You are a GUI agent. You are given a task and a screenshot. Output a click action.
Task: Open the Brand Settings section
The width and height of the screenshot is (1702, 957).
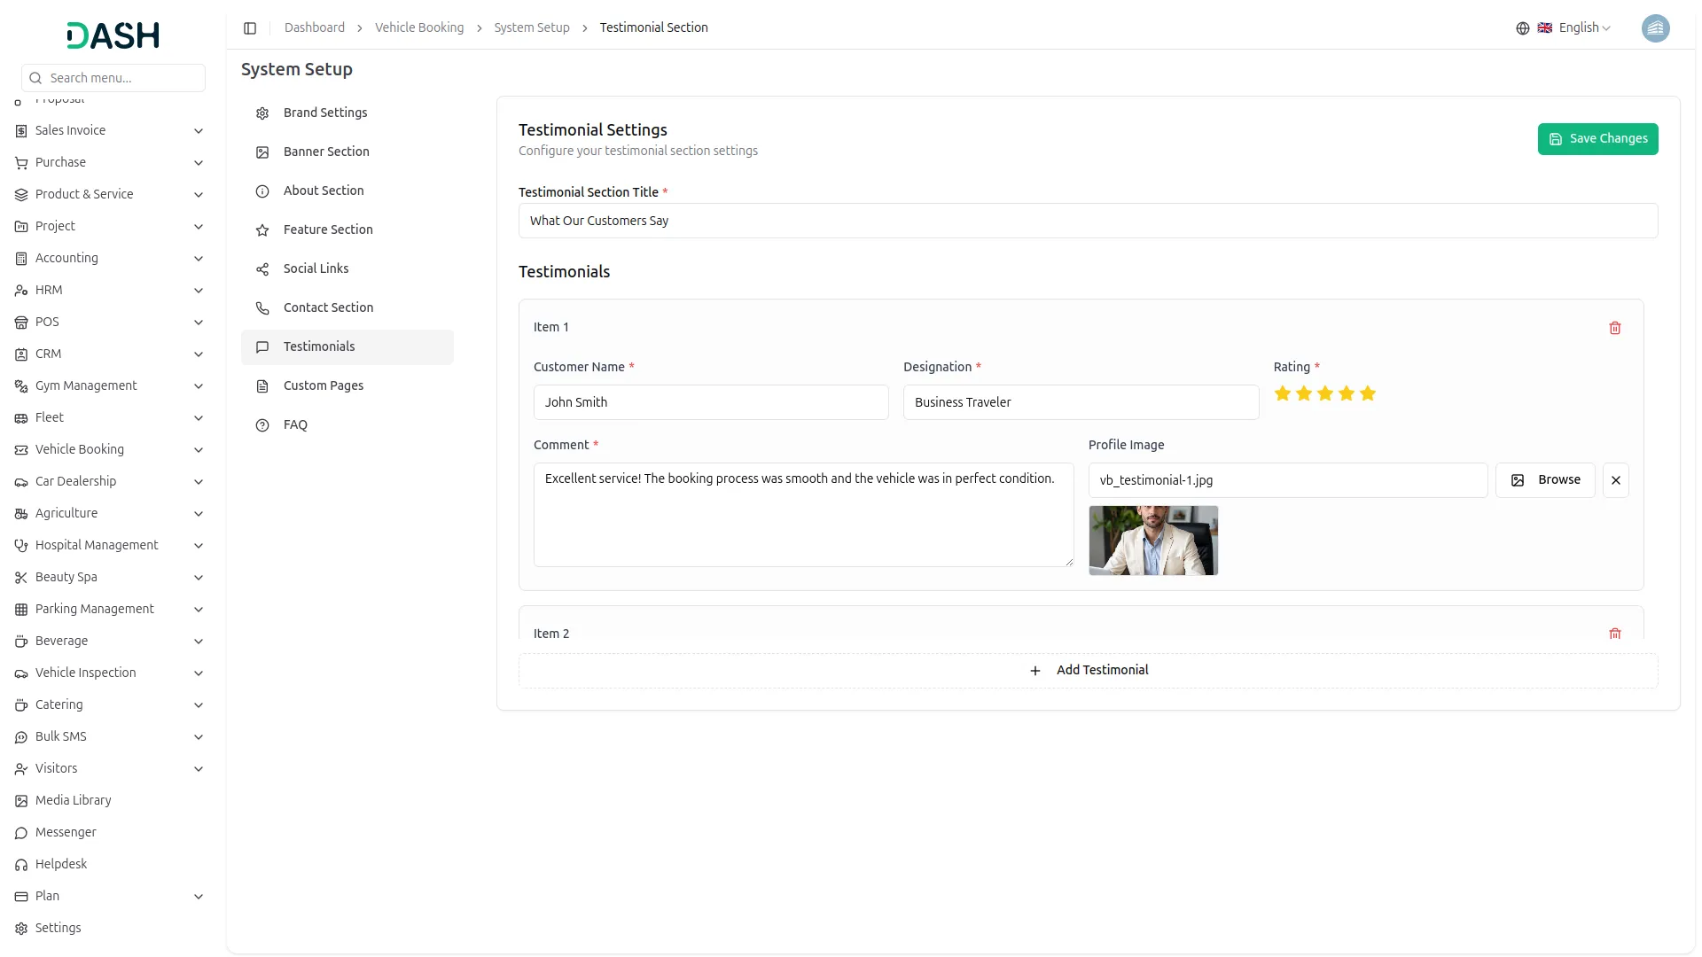click(325, 113)
